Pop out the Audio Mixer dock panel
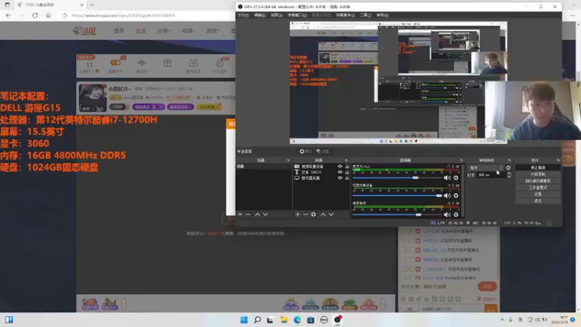581x327 pixels. click(461, 160)
